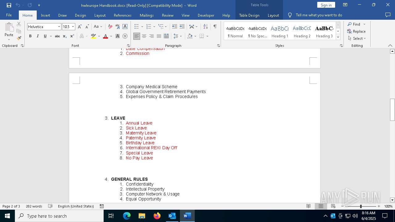
Task: Toggle the Phonetic Guide button
Action: coord(118,27)
